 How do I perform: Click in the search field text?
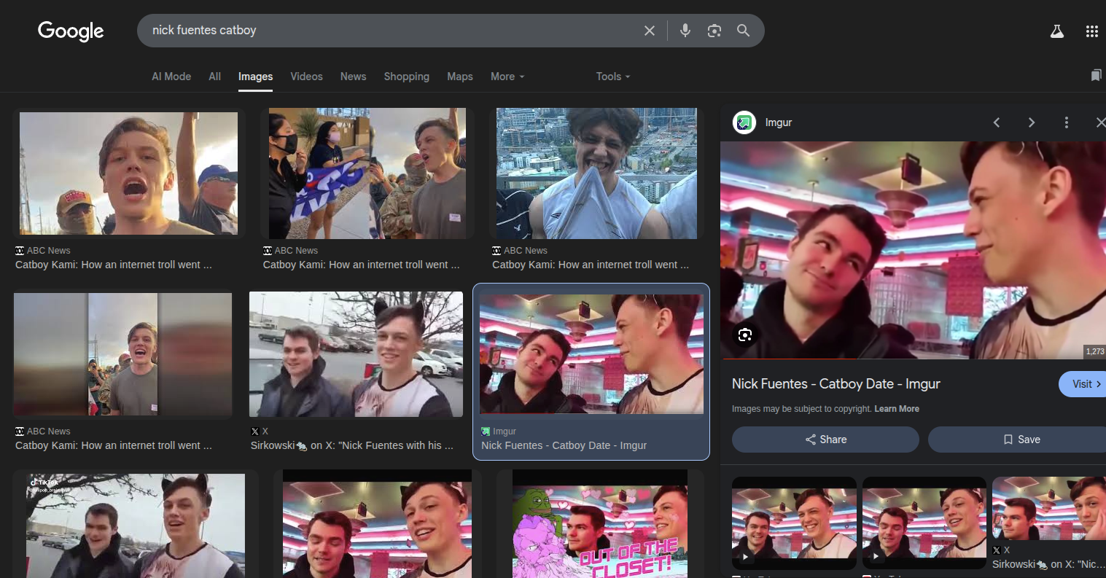204,31
